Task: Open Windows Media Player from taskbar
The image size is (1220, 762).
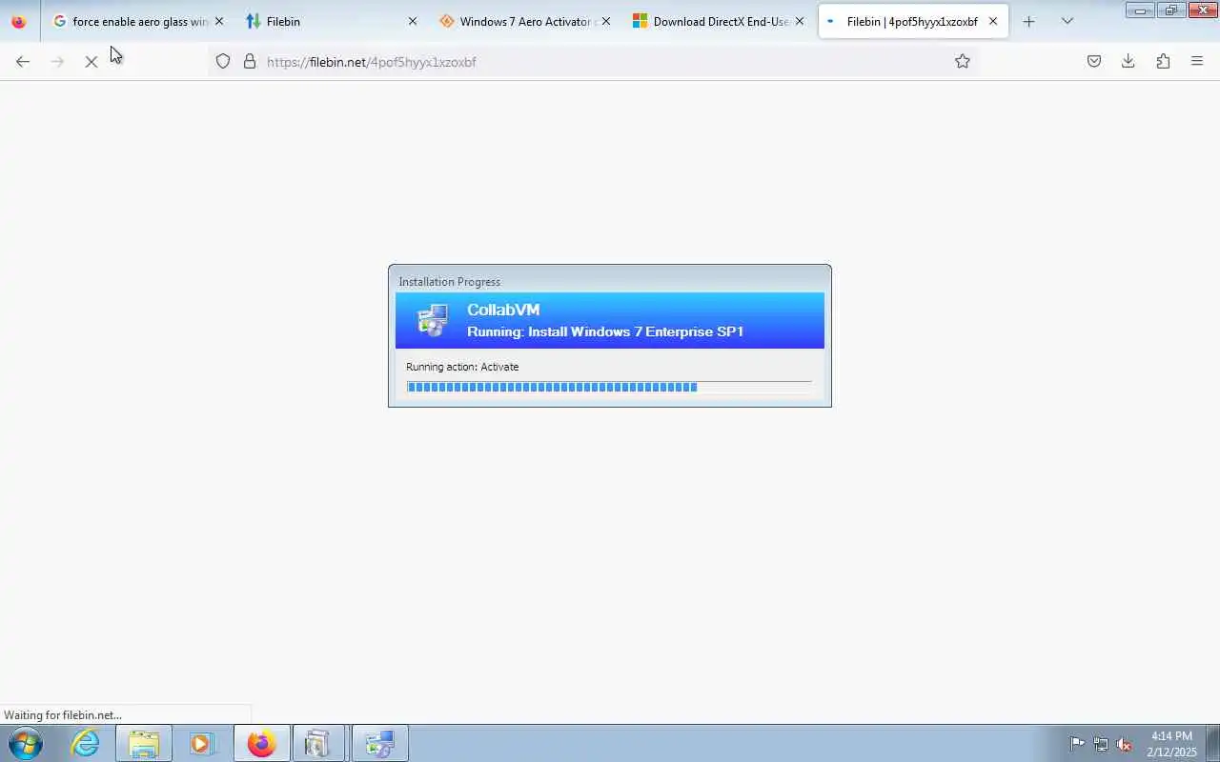Action: point(202,743)
